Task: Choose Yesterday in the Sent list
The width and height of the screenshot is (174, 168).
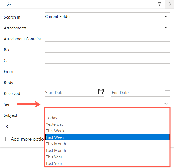Action: tap(55, 124)
